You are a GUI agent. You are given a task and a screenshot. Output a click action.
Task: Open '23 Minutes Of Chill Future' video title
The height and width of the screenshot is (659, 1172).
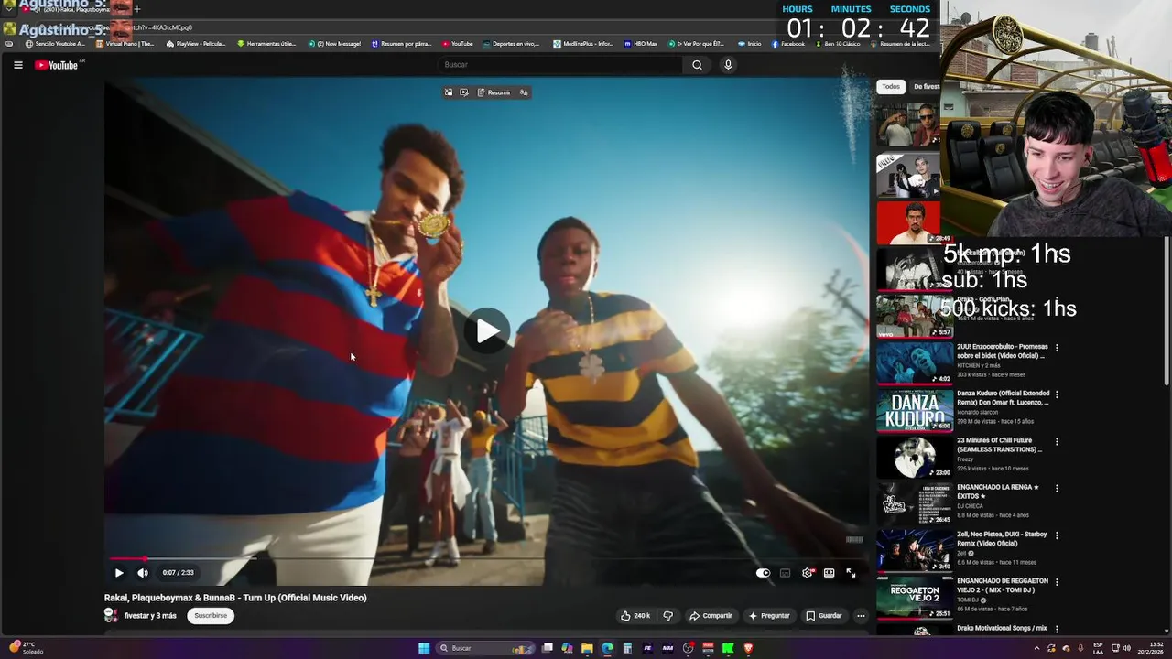tap(1000, 445)
